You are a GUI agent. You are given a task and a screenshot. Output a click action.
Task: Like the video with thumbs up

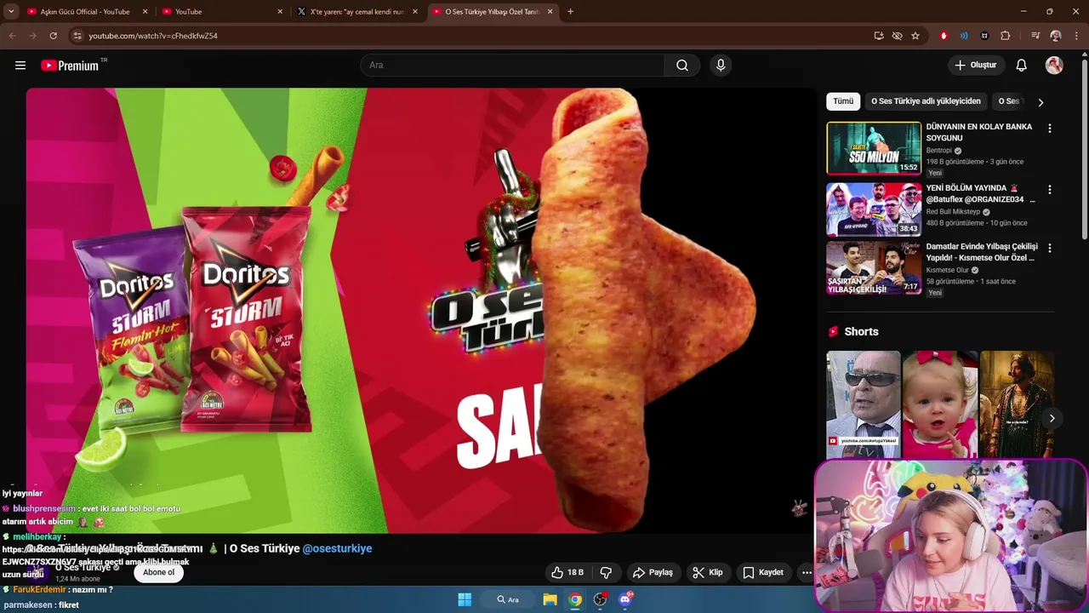tap(567, 573)
